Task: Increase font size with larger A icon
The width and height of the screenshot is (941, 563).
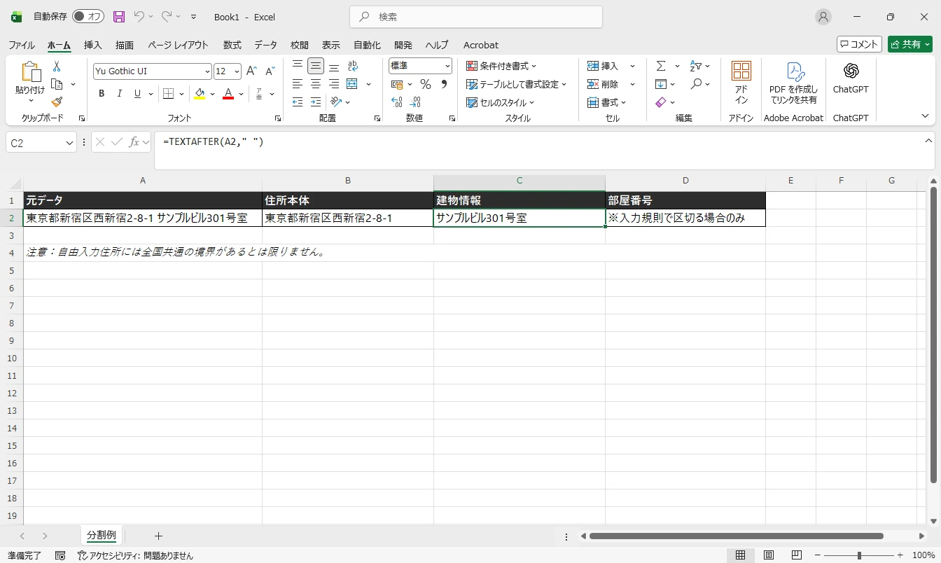Action: pos(251,71)
